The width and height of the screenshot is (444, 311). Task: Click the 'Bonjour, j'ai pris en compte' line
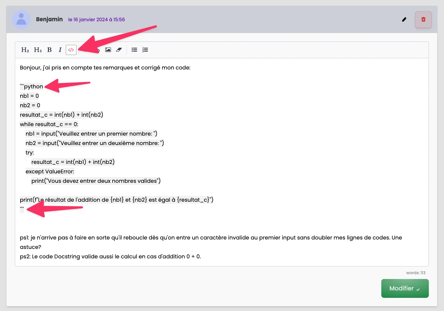105,68
